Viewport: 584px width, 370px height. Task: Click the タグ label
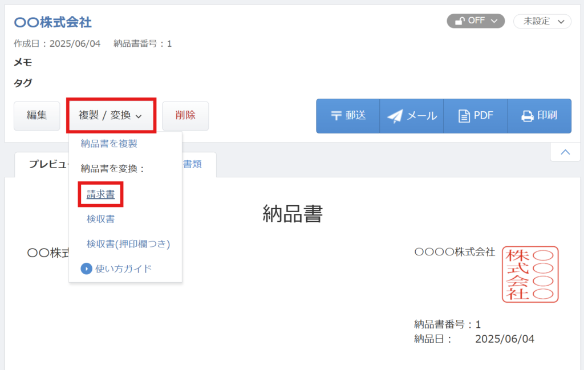click(23, 83)
